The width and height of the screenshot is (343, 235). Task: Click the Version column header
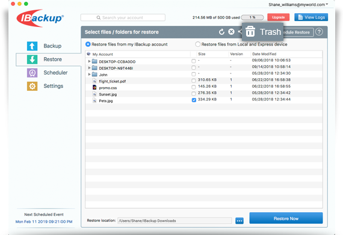pos(236,54)
